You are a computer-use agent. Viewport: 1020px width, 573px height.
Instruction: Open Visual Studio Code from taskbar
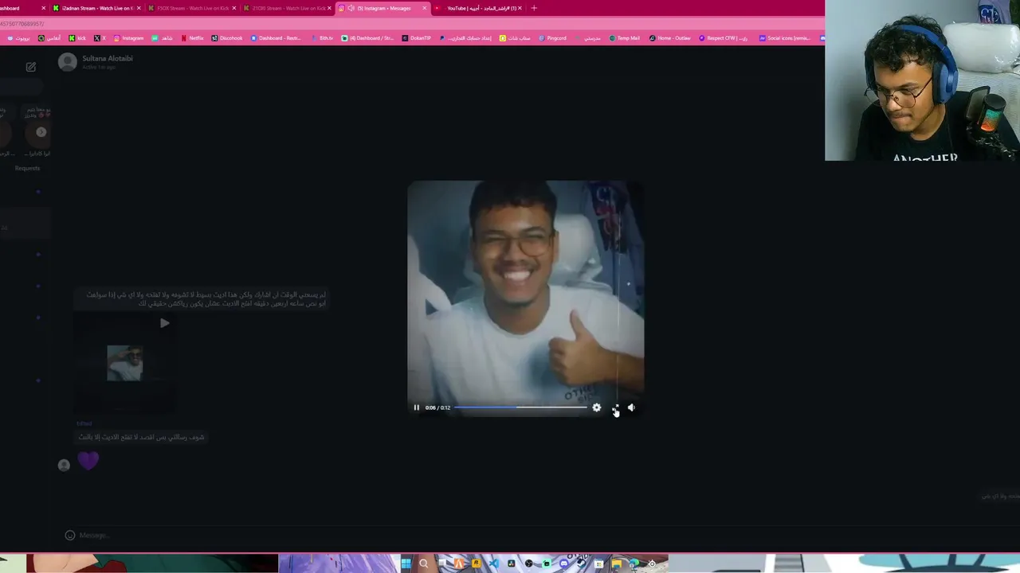tap(494, 563)
